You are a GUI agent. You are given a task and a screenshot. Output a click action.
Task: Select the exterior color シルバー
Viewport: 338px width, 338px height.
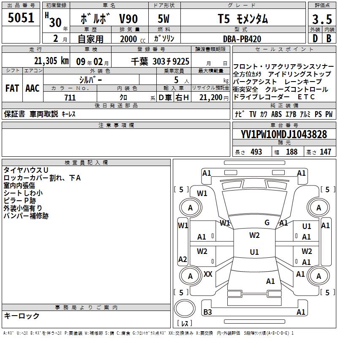pos(90,80)
